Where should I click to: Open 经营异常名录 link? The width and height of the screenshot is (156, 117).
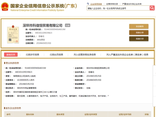click(112, 4)
